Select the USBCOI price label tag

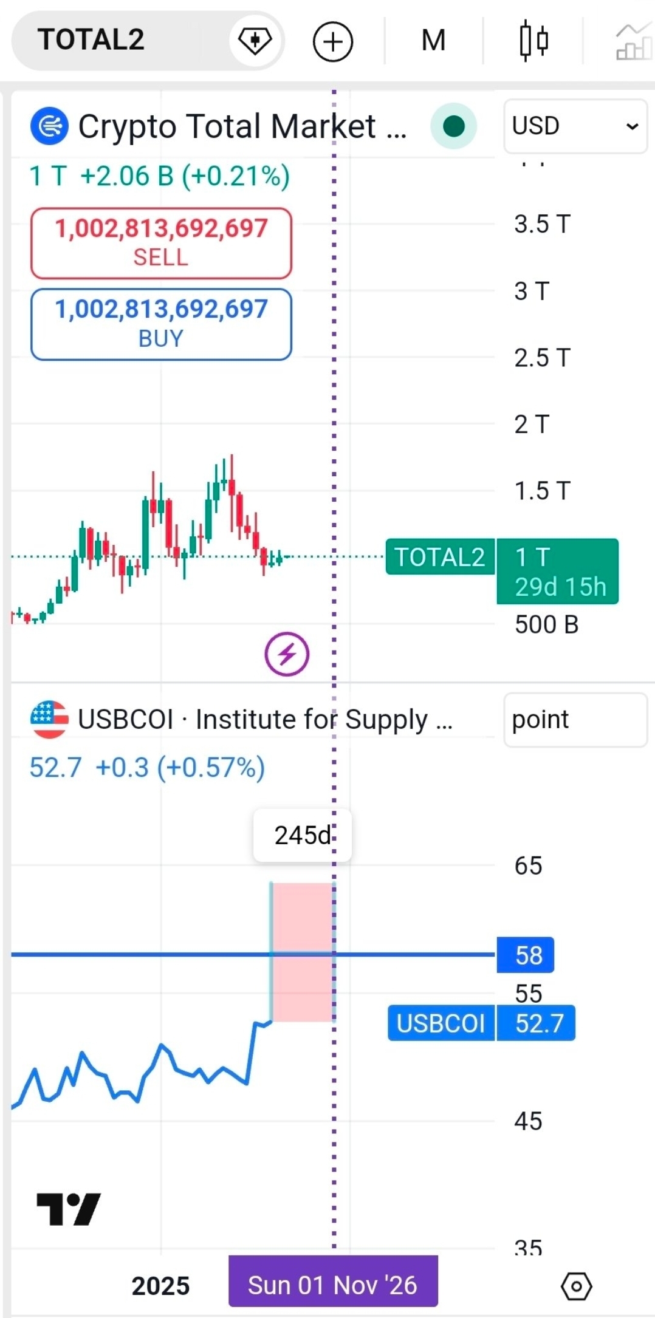tap(441, 1023)
